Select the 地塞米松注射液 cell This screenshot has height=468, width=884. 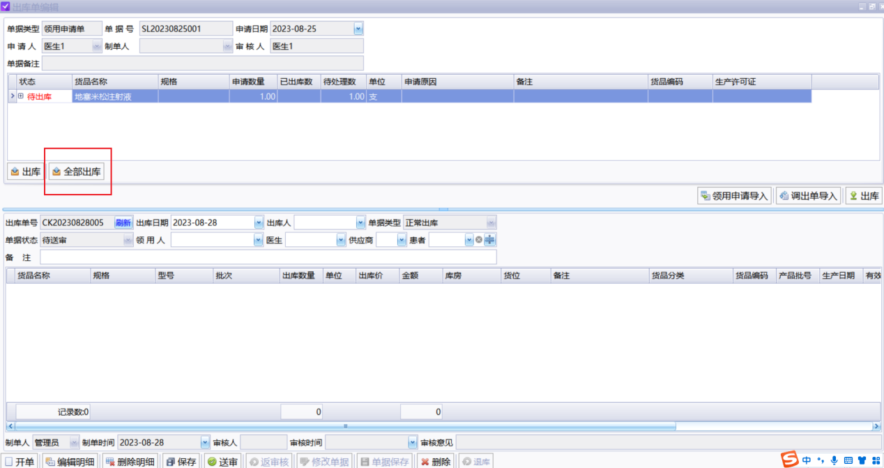click(115, 96)
